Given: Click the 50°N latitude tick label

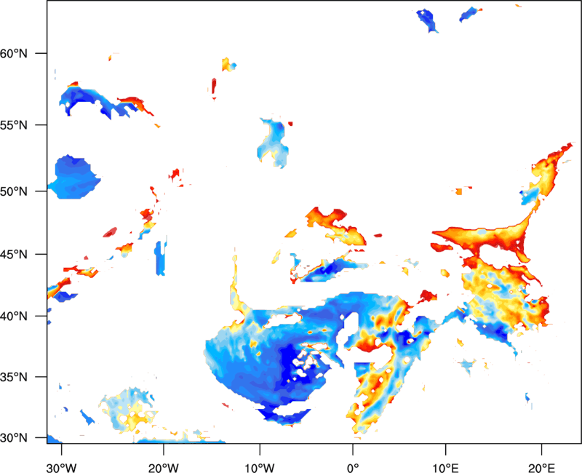Looking at the screenshot, I should [14, 191].
